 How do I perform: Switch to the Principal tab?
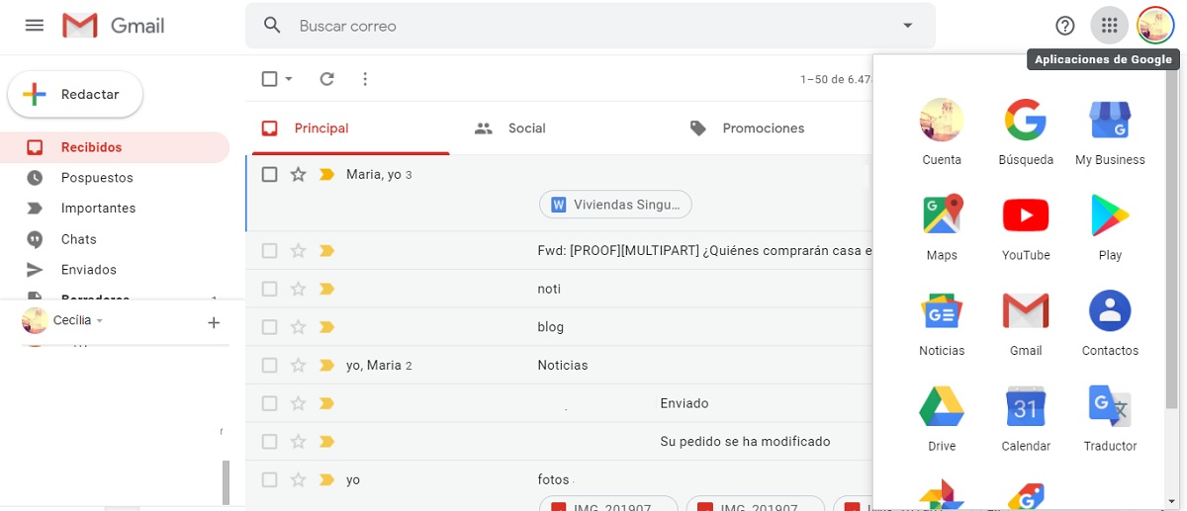(350, 128)
